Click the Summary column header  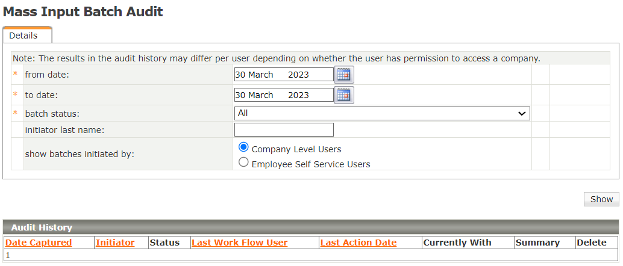tap(537, 243)
